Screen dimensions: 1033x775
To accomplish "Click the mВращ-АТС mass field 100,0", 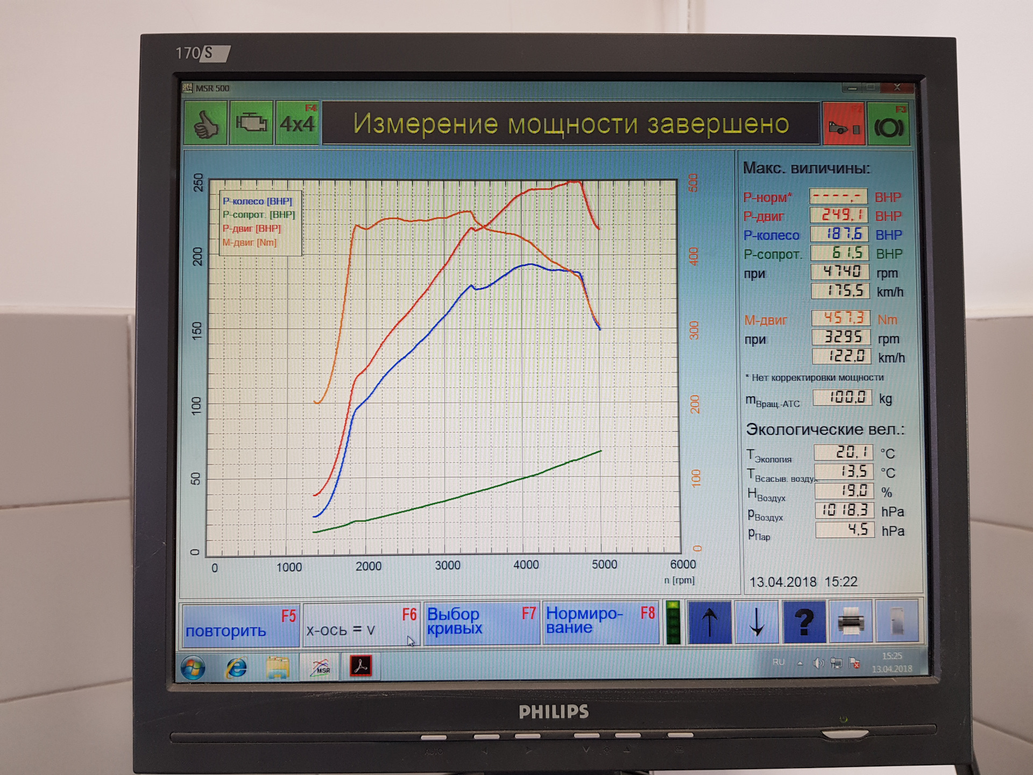I will click(x=842, y=398).
